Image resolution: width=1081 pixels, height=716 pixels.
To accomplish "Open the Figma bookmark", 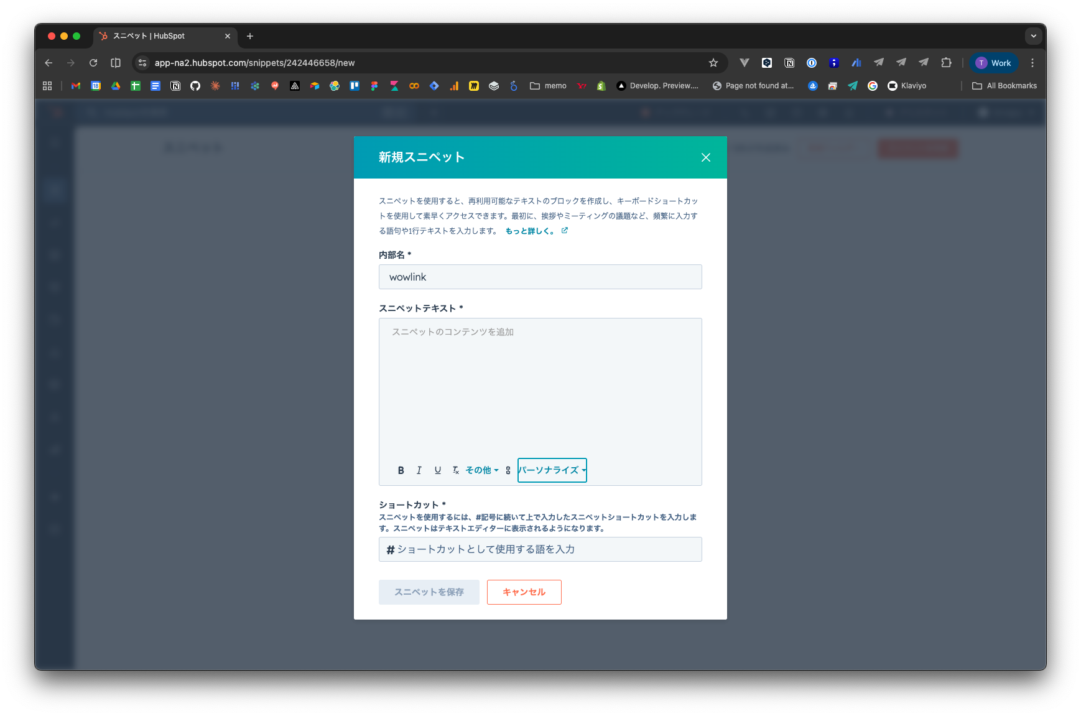I will pyautogui.click(x=374, y=86).
